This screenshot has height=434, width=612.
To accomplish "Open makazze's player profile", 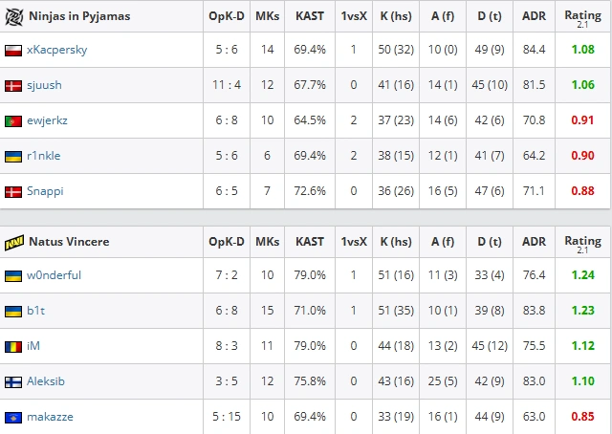I will click(50, 417).
